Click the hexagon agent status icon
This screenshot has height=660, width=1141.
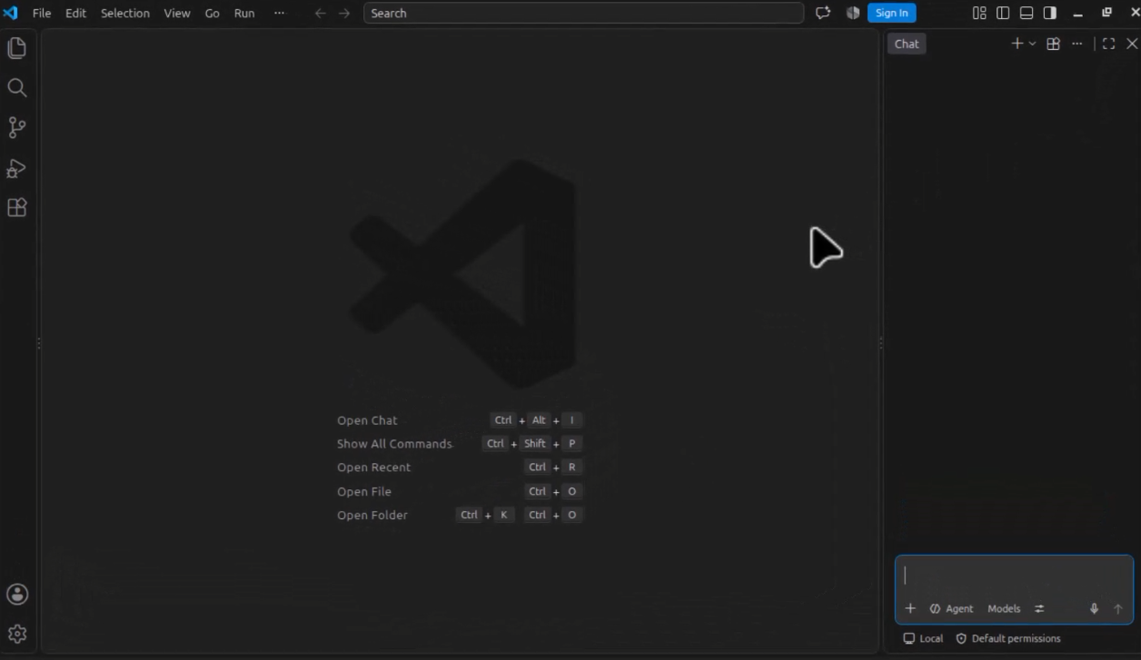click(x=852, y=13)
